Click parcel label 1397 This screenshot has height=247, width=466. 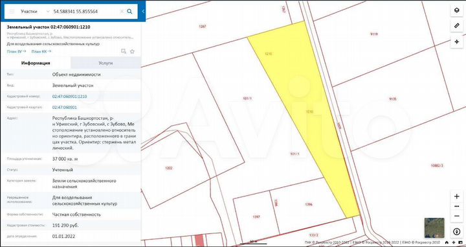coord(256,217)
